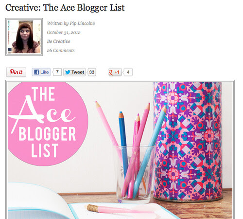243x219 pixels.
Task: Jump to the 26 Comments section
Action: click(x=61, y=51)
